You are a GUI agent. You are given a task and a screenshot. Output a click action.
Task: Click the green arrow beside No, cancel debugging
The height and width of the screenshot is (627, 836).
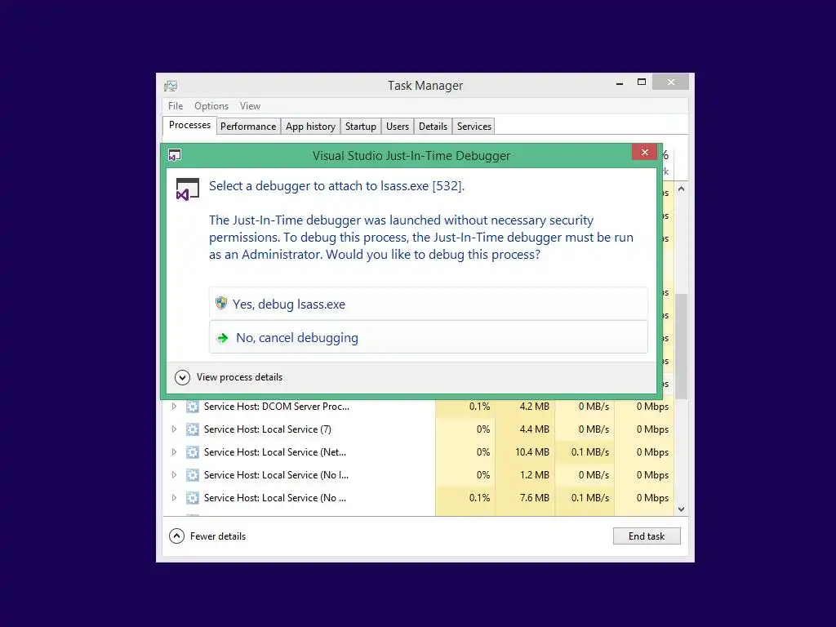[x=222, y=337]
